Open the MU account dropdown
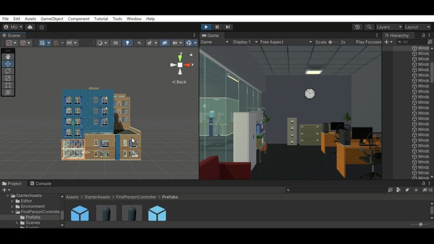Viewport: 434px width, 244px height. coord(13,27)
